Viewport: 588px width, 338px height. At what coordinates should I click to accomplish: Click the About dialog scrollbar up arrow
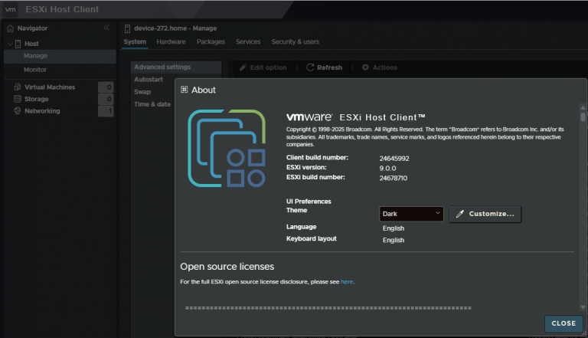(x=583, y=108)
